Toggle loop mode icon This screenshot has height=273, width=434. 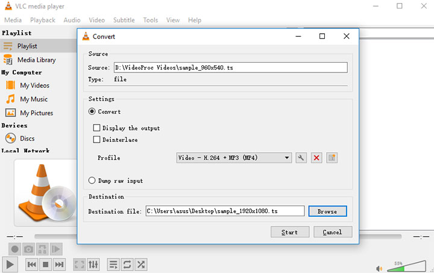[x=127, y=265]
